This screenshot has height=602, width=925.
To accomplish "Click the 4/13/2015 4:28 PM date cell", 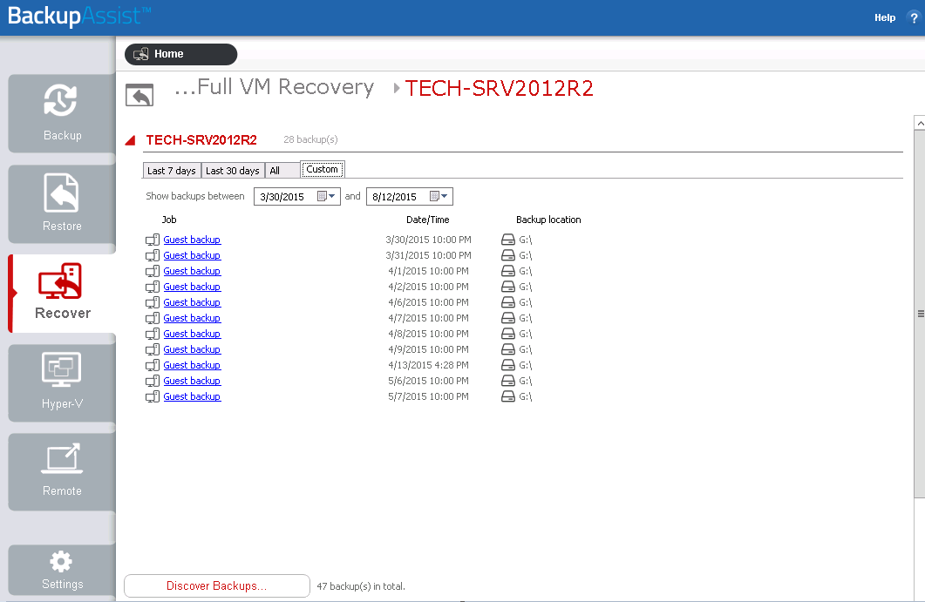I will [x=428, y=366].
